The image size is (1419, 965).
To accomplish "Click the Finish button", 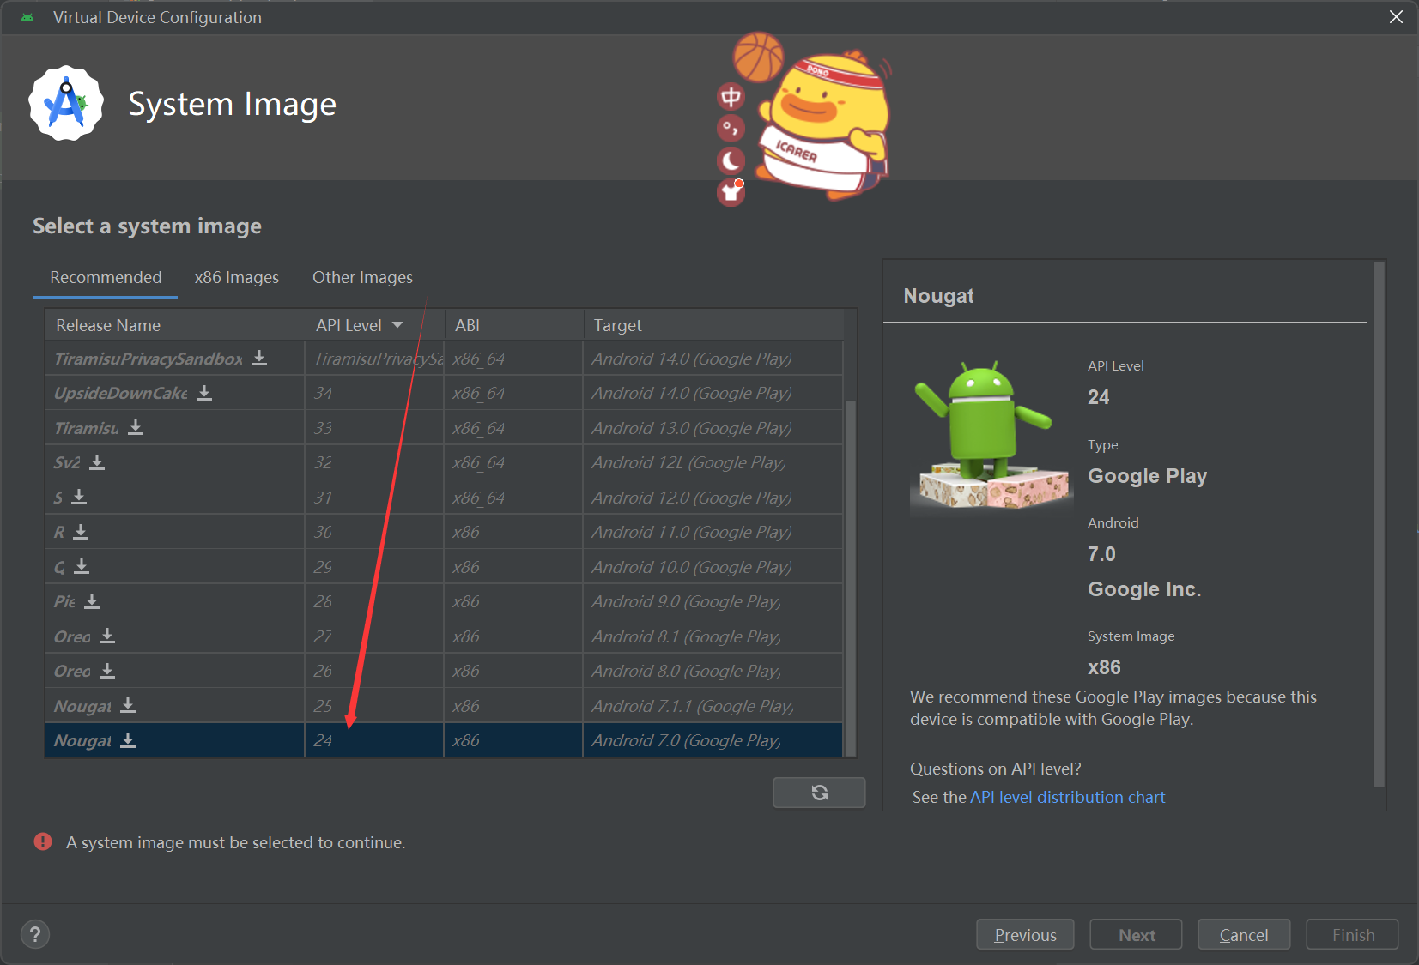I will click(1352, 935).
